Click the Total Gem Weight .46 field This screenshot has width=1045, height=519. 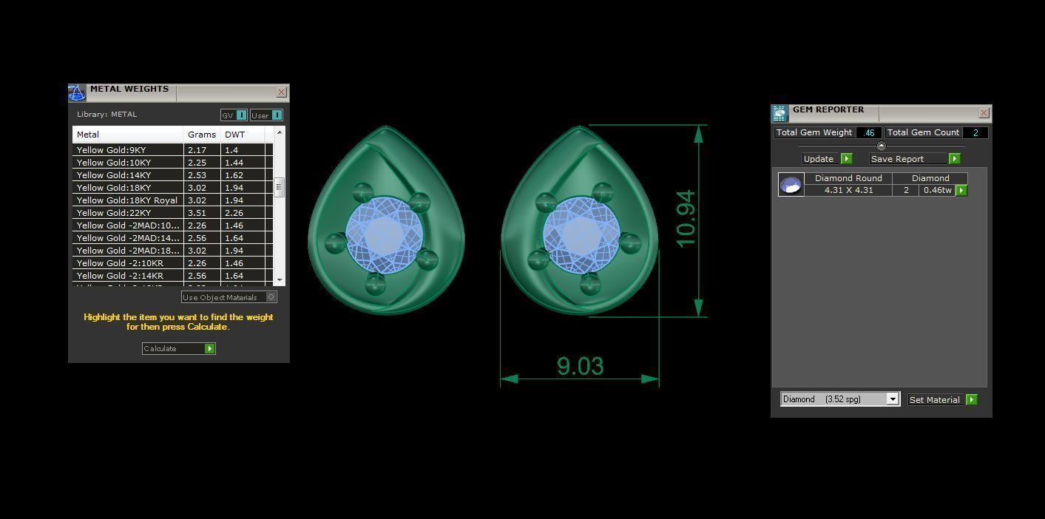tap(869, 132)
